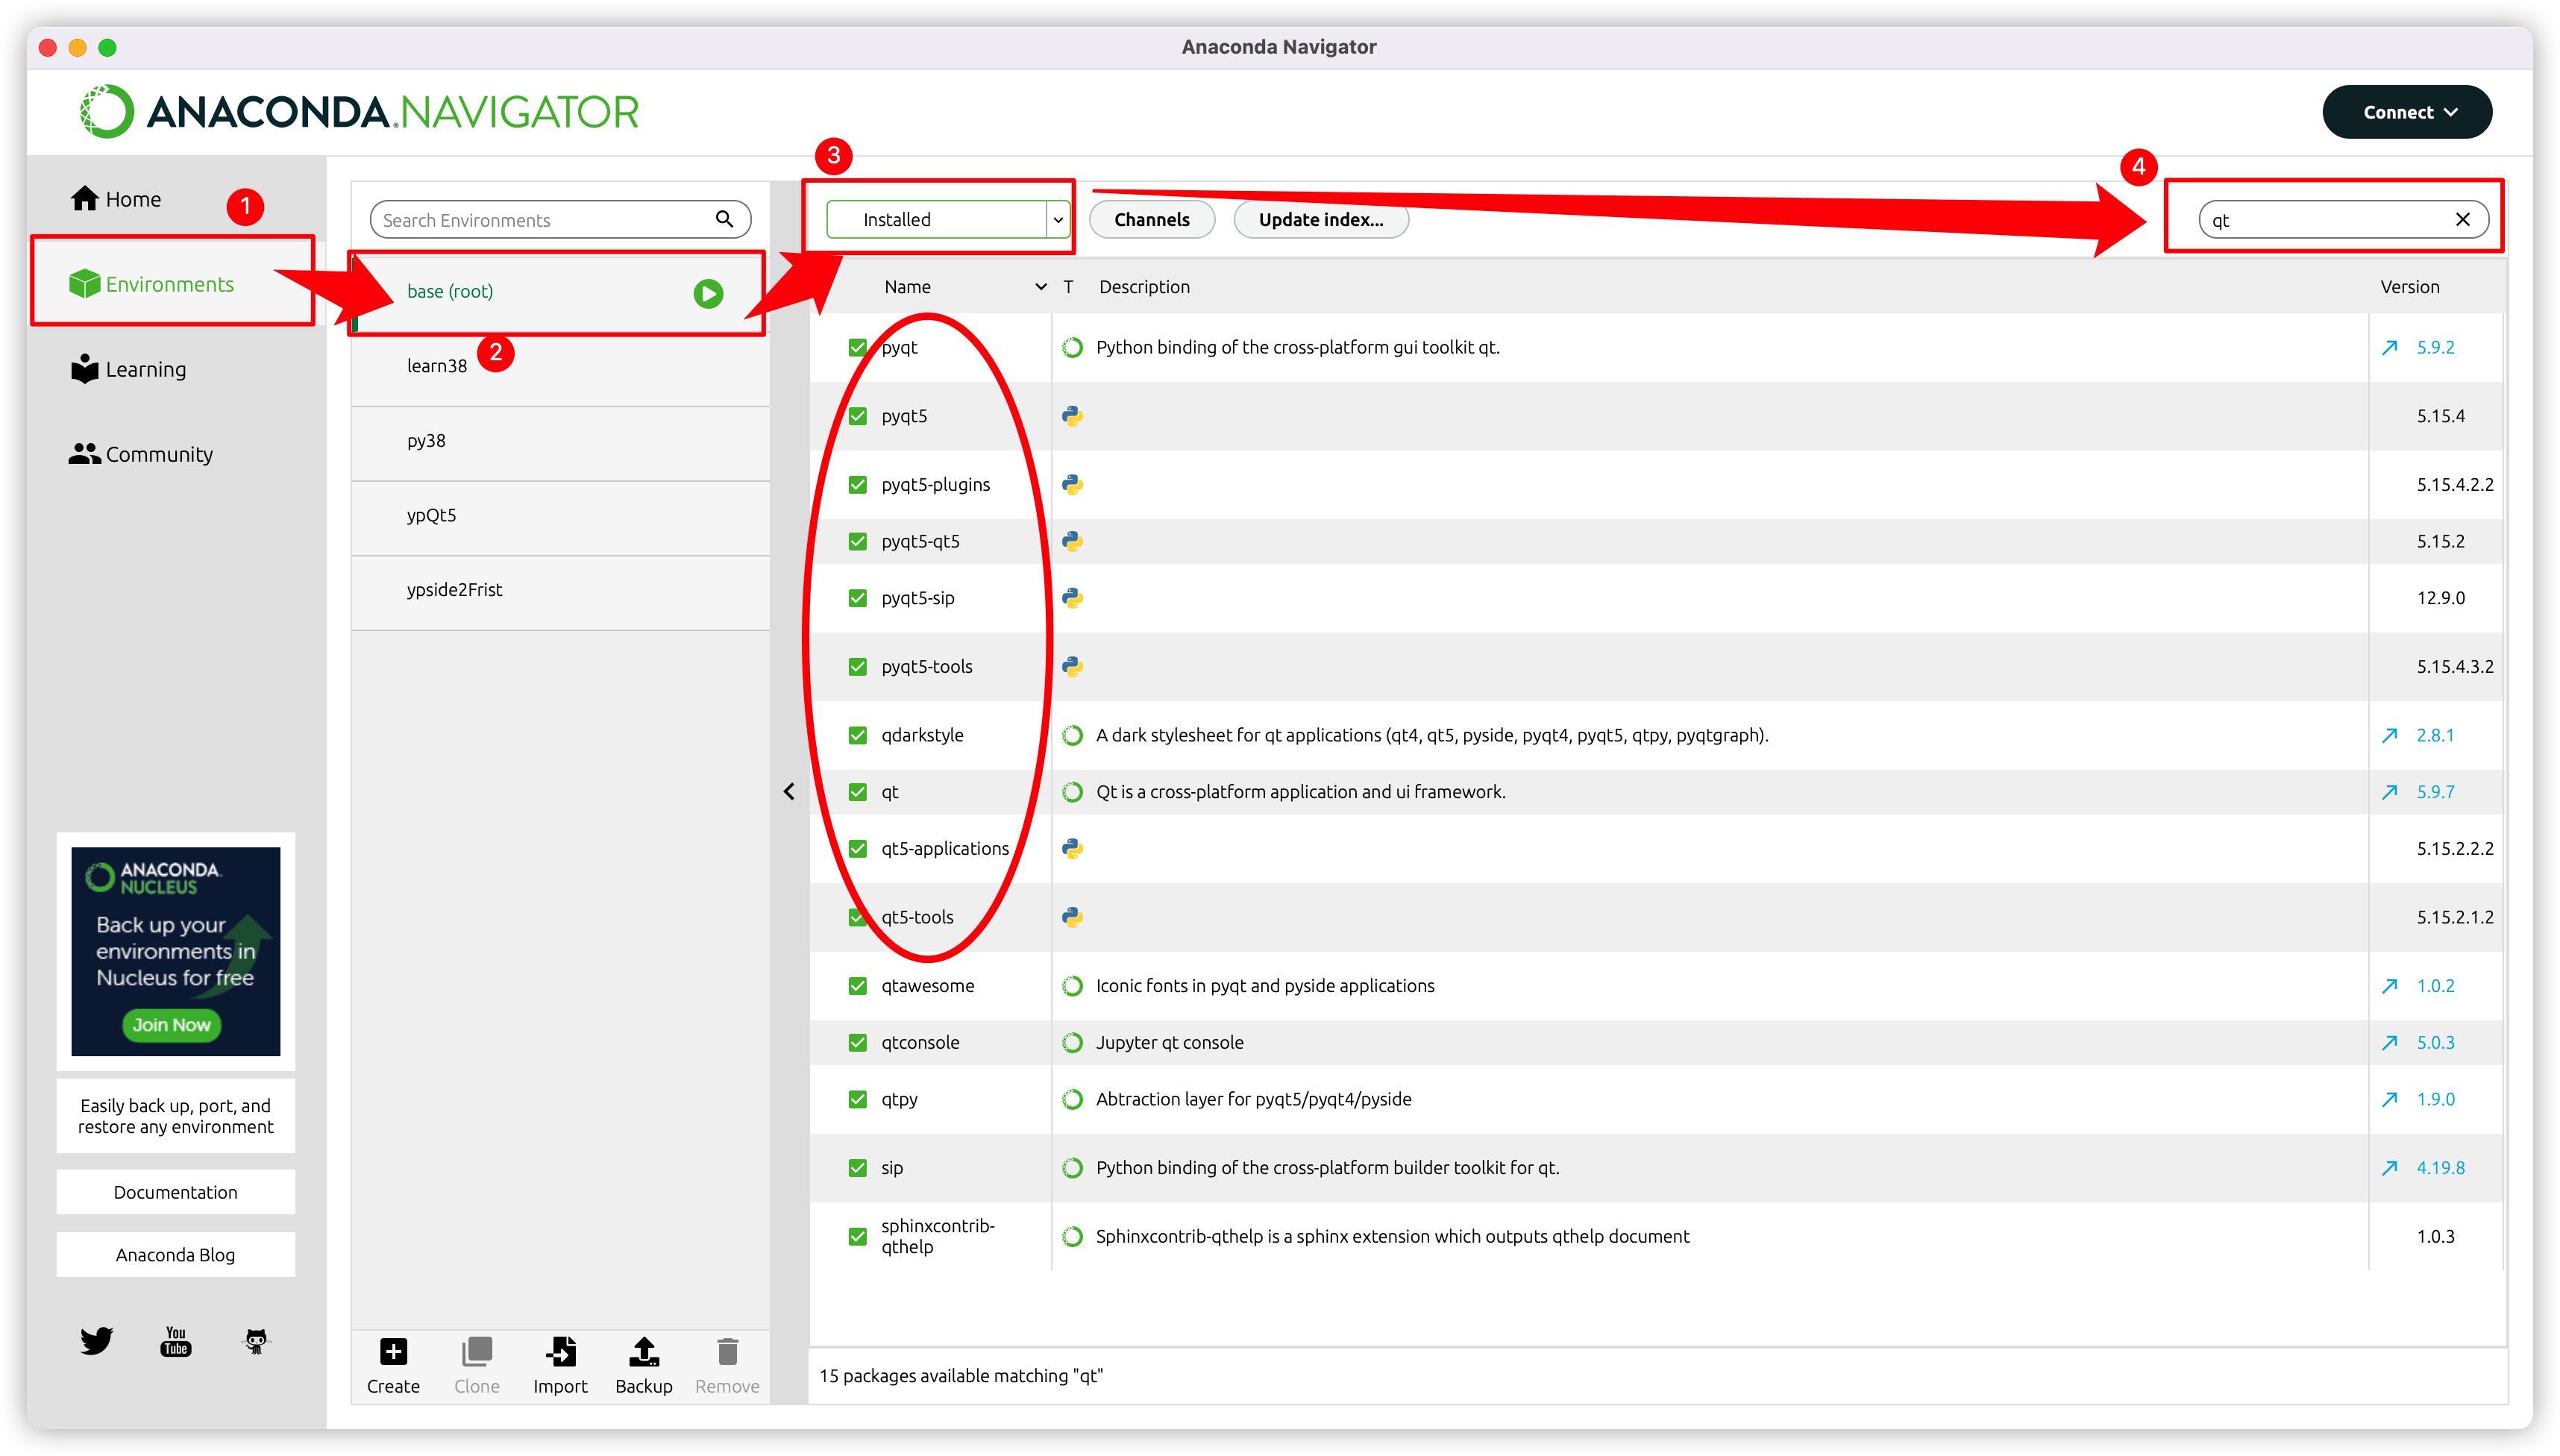Click the Create environment icon
2560x1456 pixels.
[x=393, y=1352]
